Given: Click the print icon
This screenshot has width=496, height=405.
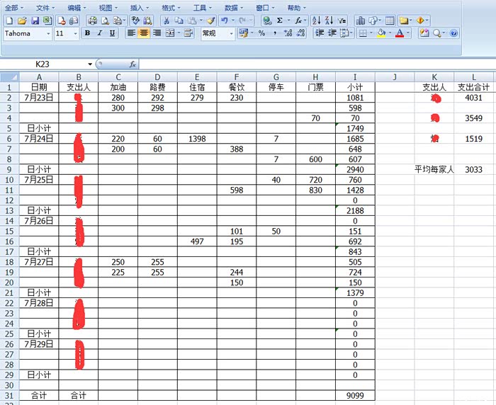Looking at the screenshot, I should click(x=92, y=21).
